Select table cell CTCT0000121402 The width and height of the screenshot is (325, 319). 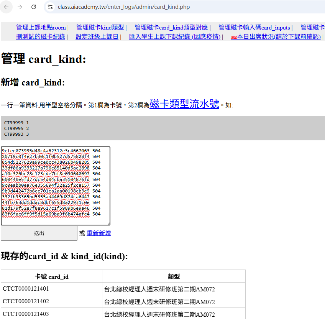pos(26,301)
